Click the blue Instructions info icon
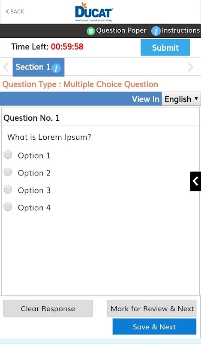 (156, 31)
